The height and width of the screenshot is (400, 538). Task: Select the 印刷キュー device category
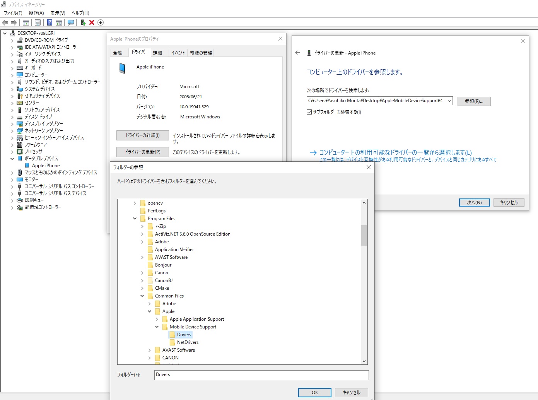34,200
